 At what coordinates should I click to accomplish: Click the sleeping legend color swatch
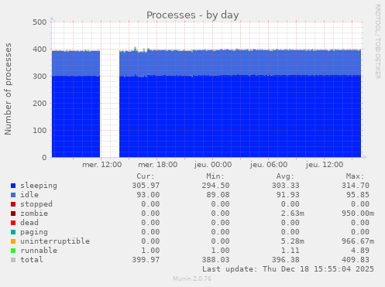pyautogui.click(x=13, y=186)
